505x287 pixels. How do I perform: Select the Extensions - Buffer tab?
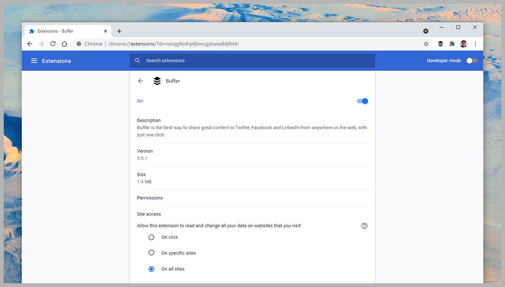pyautogui.click(x=68, y=31)
